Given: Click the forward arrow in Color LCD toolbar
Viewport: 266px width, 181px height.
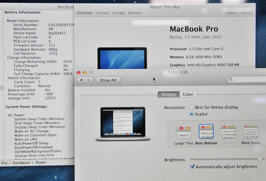Looking at the screenshot, I should 89,80.
